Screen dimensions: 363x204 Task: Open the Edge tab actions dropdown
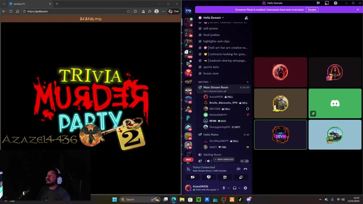[x=4, y=4]
